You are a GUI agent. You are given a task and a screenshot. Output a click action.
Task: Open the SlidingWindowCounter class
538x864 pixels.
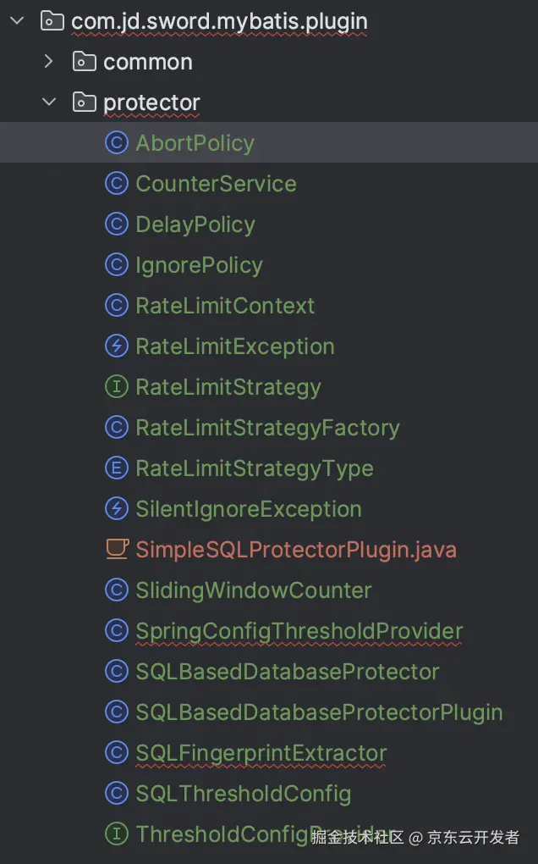254,590
